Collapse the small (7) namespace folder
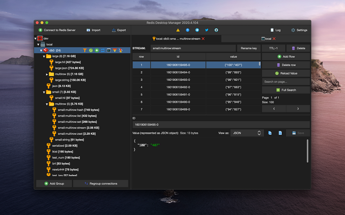 click(44, 92)
